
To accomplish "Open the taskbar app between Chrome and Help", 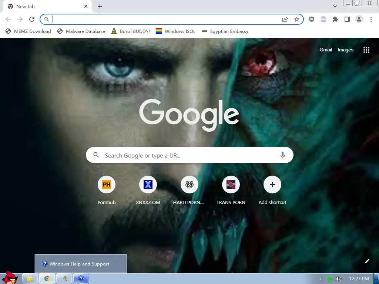I will click(x=64, y=279).
